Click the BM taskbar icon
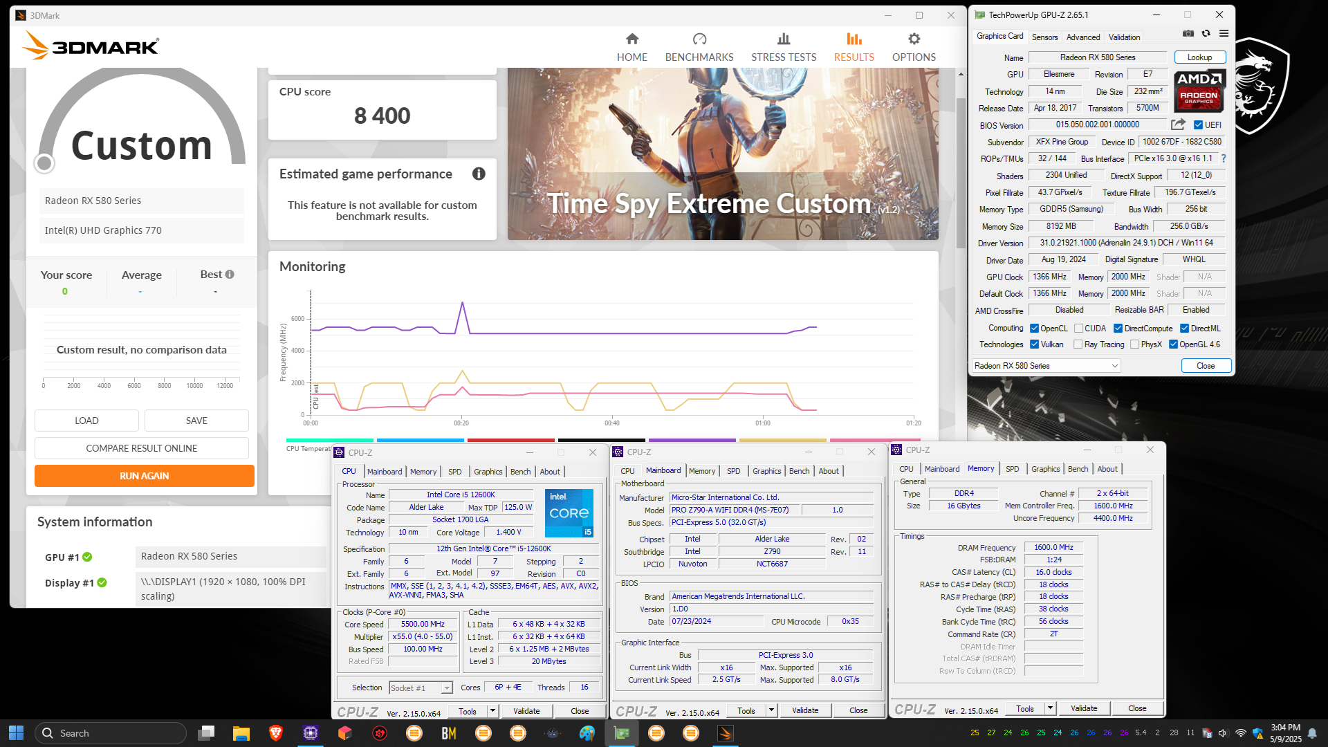1328x747 pixels. [x=448, y=733]
